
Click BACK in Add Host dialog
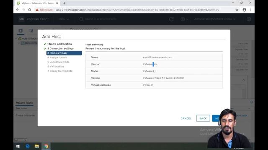pyautogui.click(x=203, y=118)
